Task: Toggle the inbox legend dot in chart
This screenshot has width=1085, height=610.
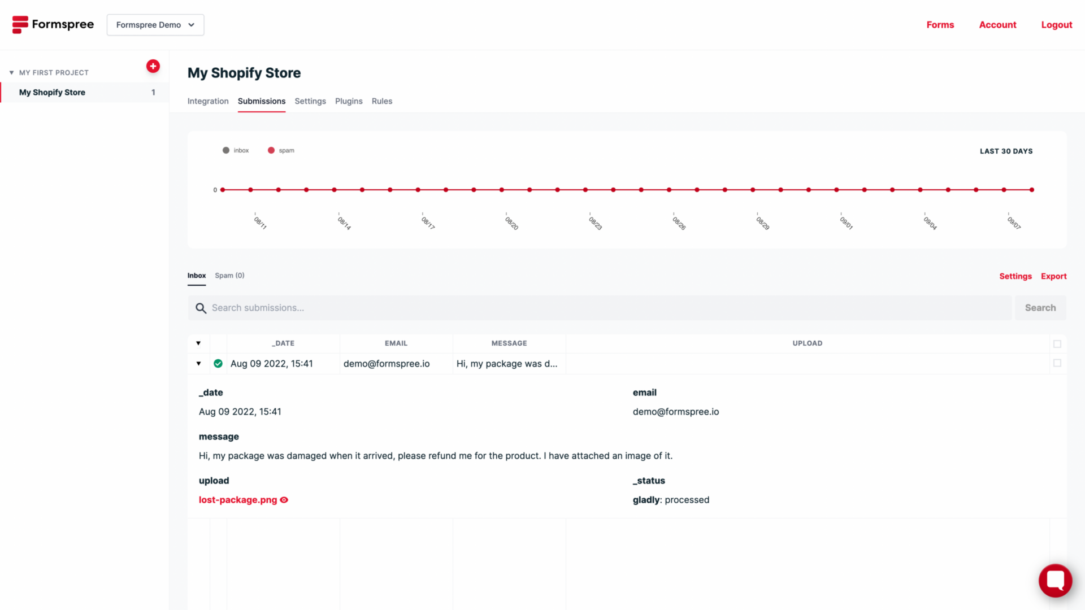Action: point(226,150)
